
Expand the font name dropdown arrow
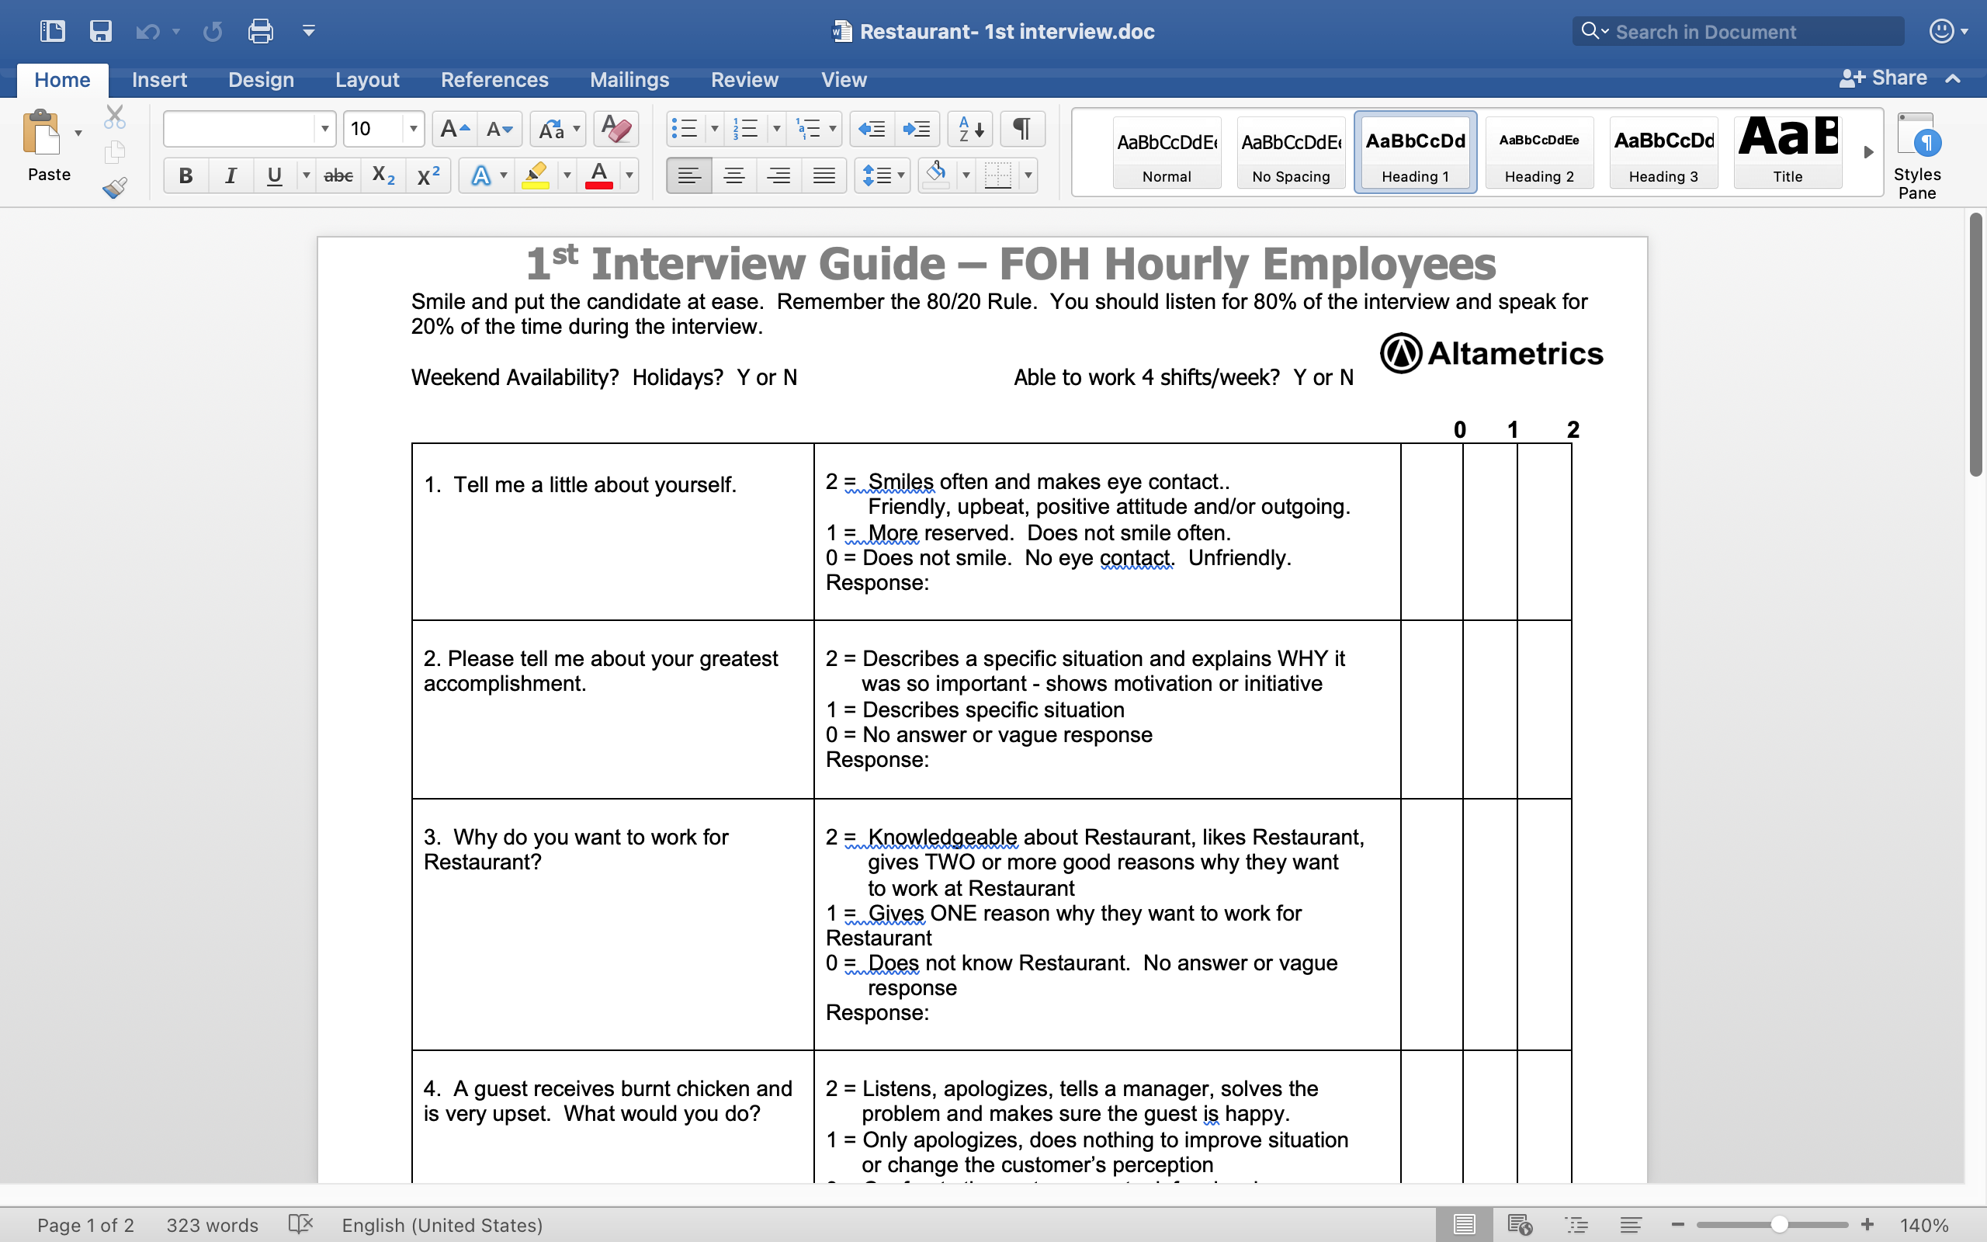(325, 129)
